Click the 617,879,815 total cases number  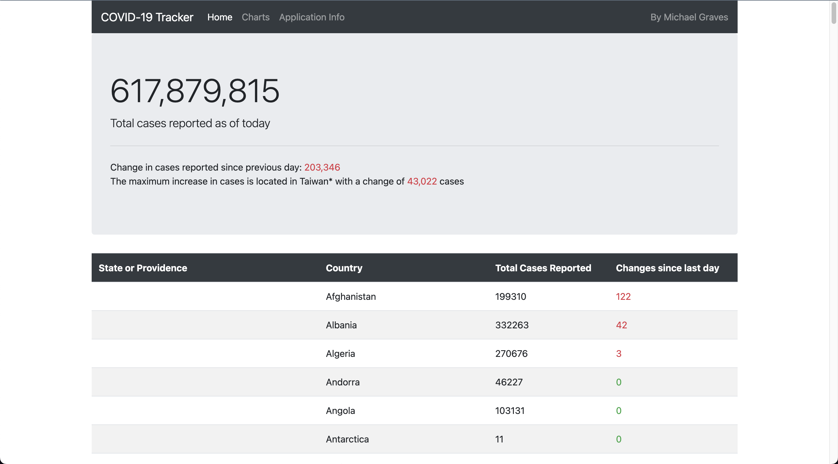(195, 91)
